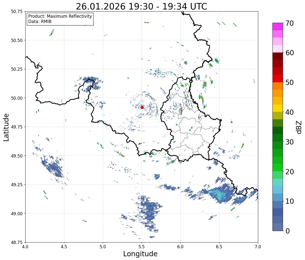Click the longitude tick label 6.0
Image resolution: width=305 pixels, height=260 pixels.
pyautogui.click(x=180, y=247)
